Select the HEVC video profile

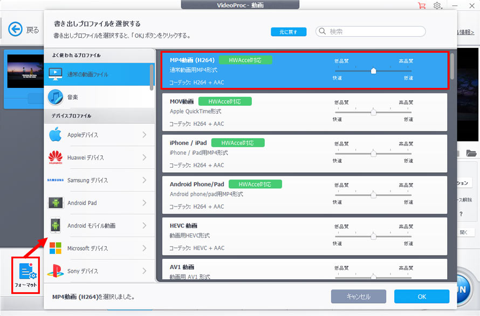click(305, 236)
